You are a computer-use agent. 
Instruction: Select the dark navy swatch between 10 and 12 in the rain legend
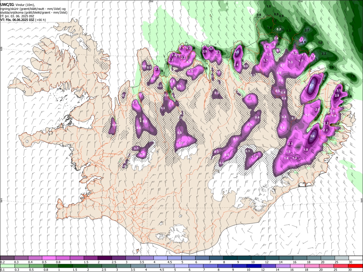click(254, 266)
